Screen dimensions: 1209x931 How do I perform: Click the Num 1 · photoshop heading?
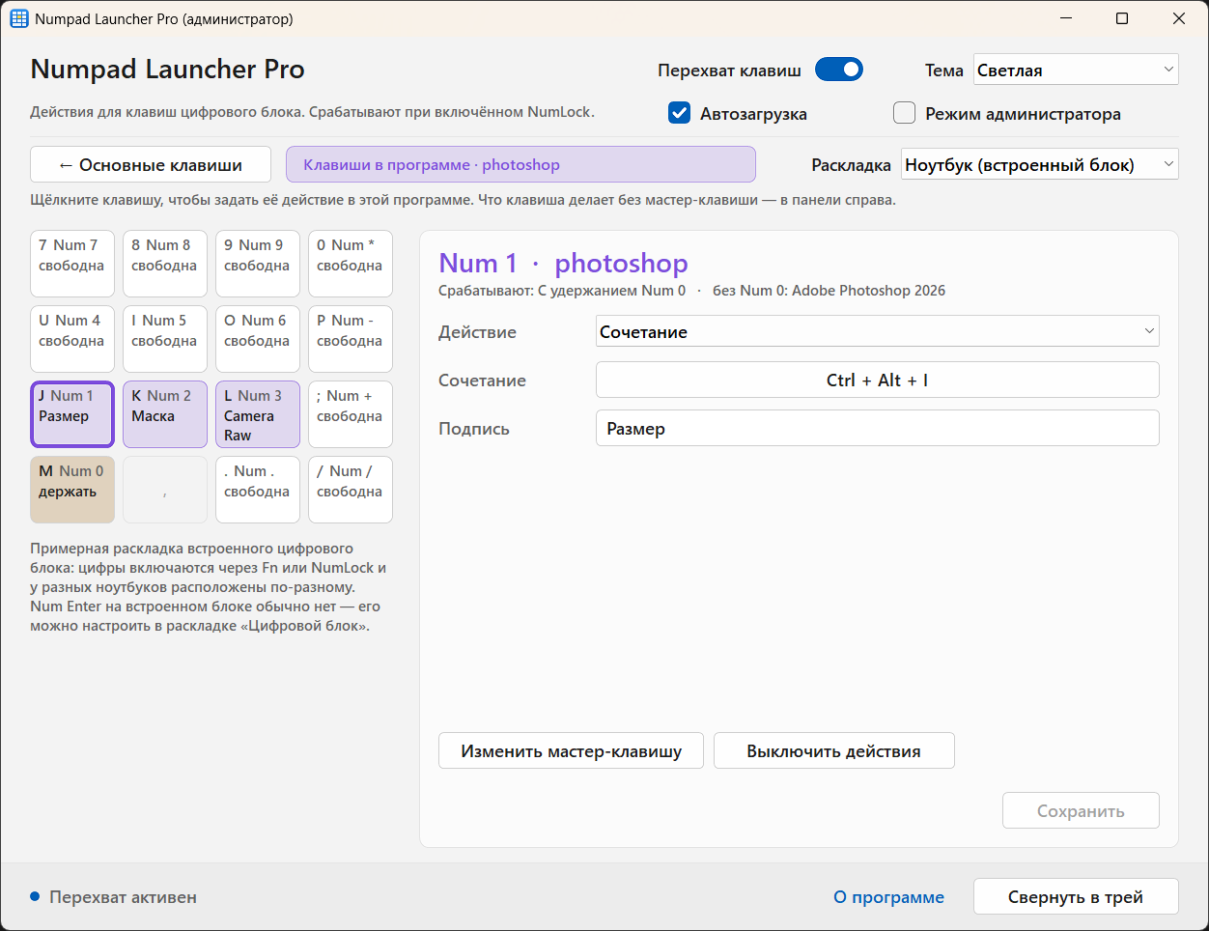click(563, 263)
